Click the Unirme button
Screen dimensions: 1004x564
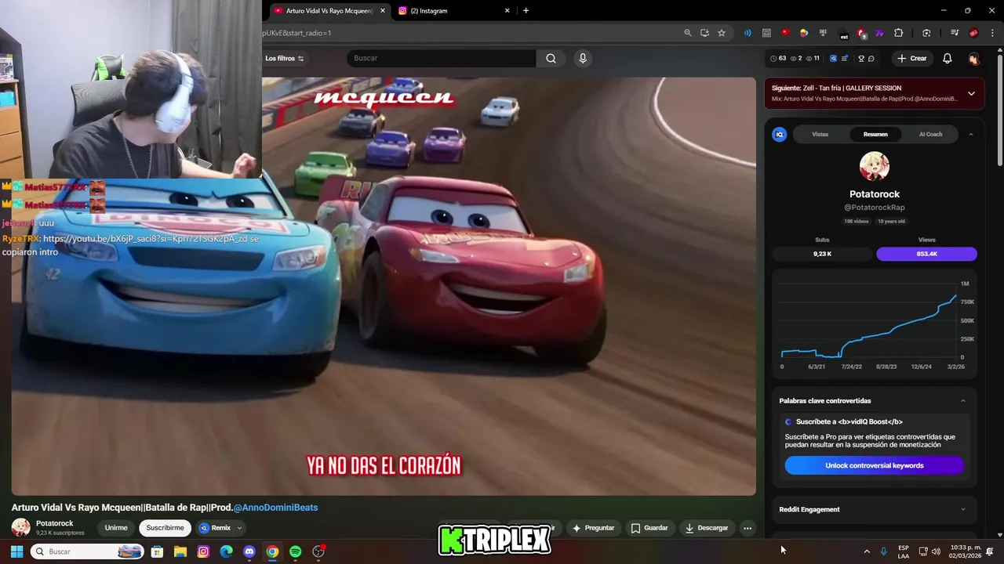116,528
